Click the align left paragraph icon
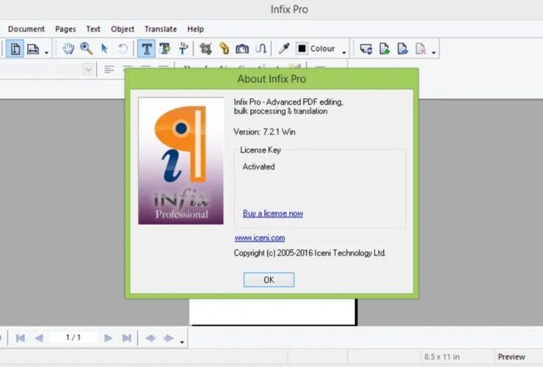The width and height of the screenshot is (543, 367). pos(109,69)
